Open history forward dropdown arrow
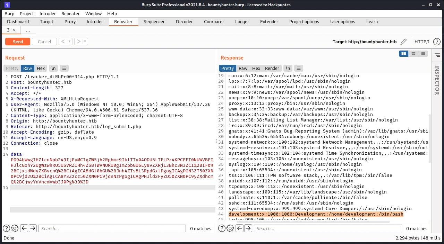The image size is (444, 244). [85, 42]
